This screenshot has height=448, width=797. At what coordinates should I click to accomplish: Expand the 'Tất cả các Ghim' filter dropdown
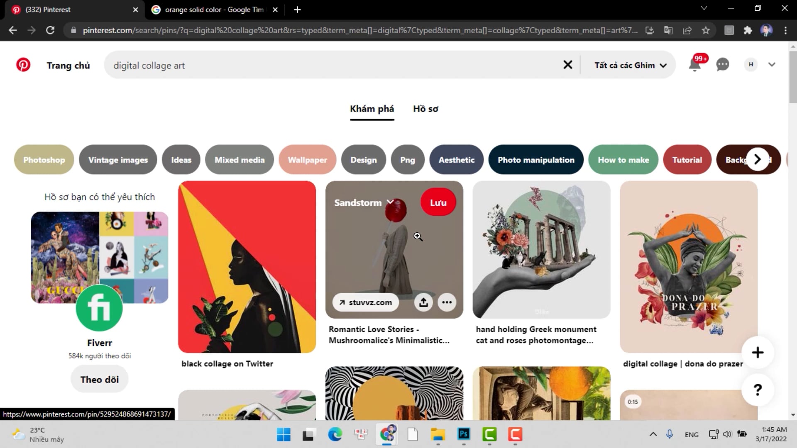click(630, 65)
